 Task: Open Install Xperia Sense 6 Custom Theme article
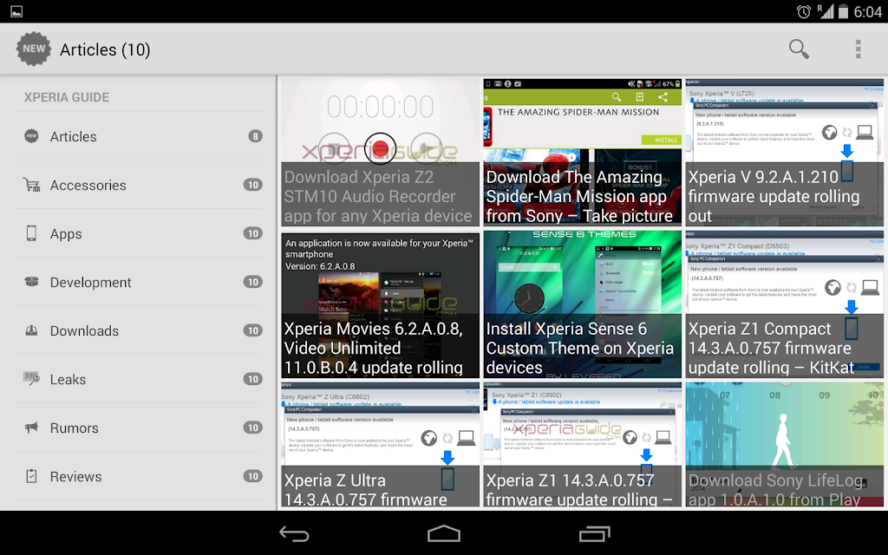click(582, 304)
